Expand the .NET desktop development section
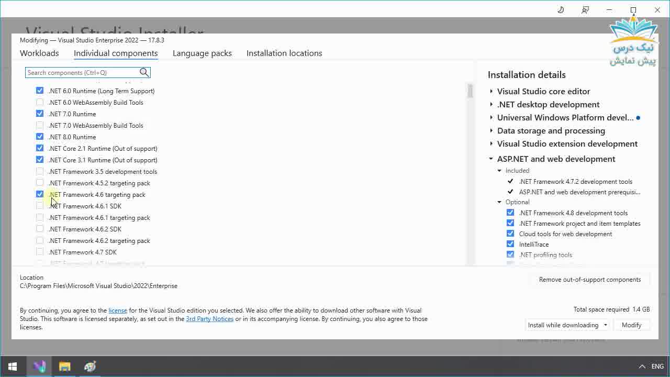 (491, 104)
